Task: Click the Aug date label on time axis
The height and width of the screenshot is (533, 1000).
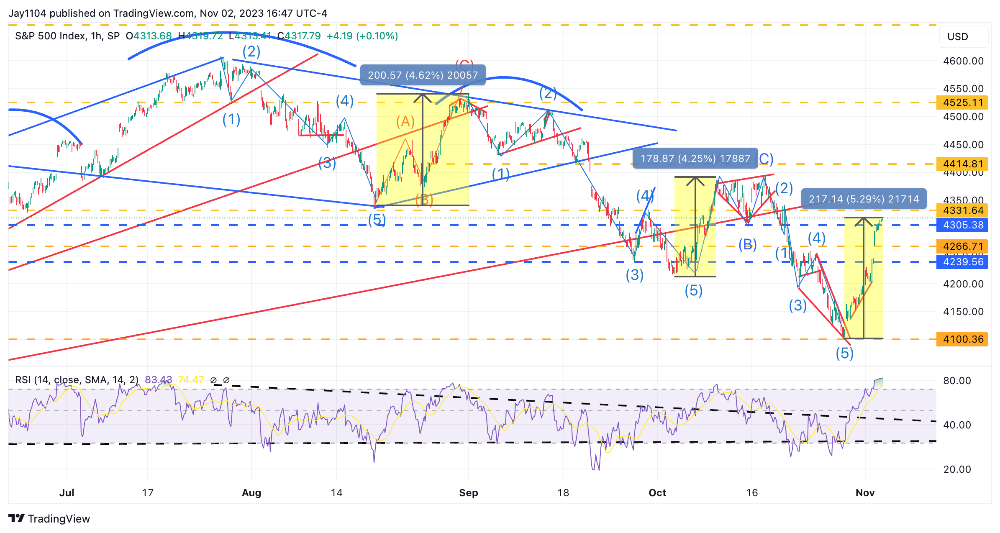Action: [251, 493]
